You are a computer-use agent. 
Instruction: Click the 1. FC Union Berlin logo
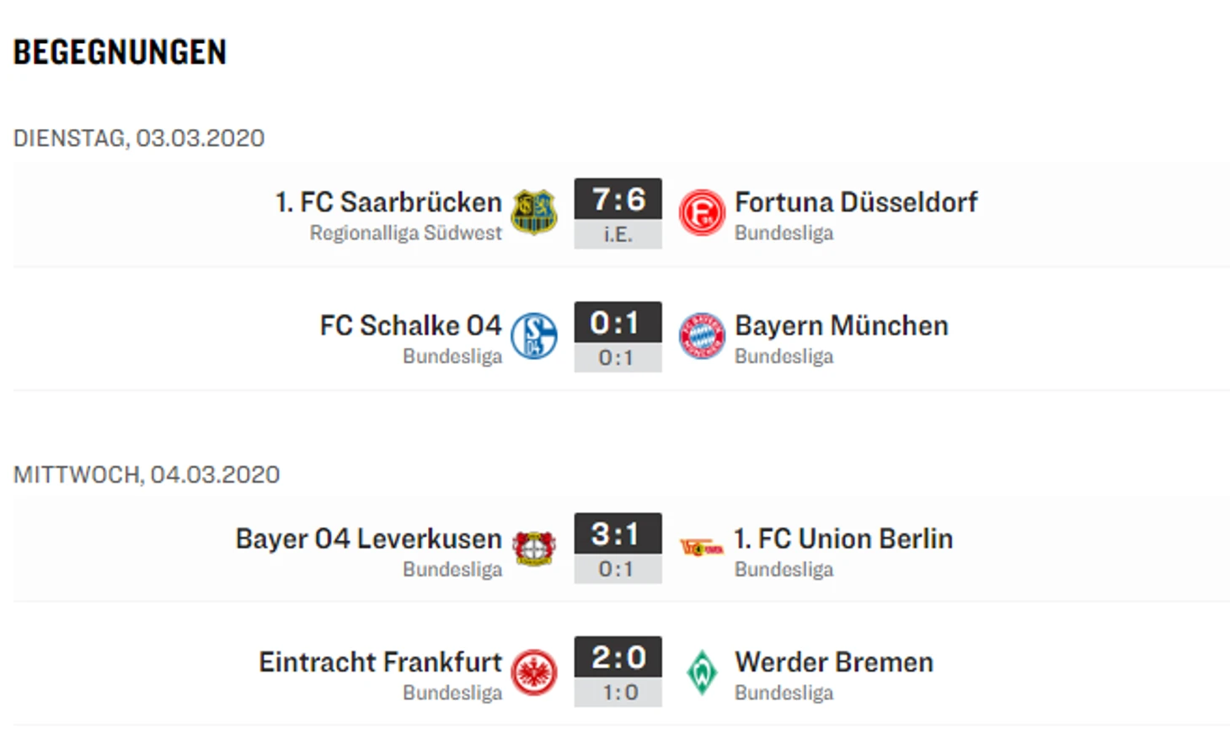coord(702,548)
